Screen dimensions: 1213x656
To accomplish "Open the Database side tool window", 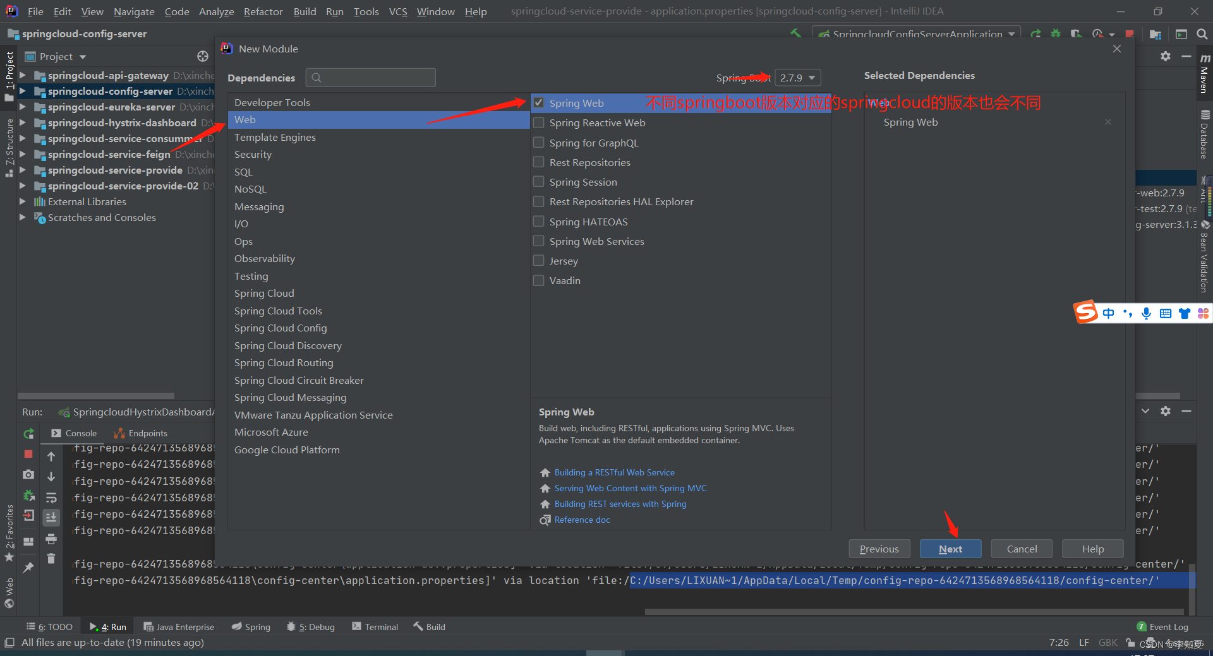I will (1204, 134).
